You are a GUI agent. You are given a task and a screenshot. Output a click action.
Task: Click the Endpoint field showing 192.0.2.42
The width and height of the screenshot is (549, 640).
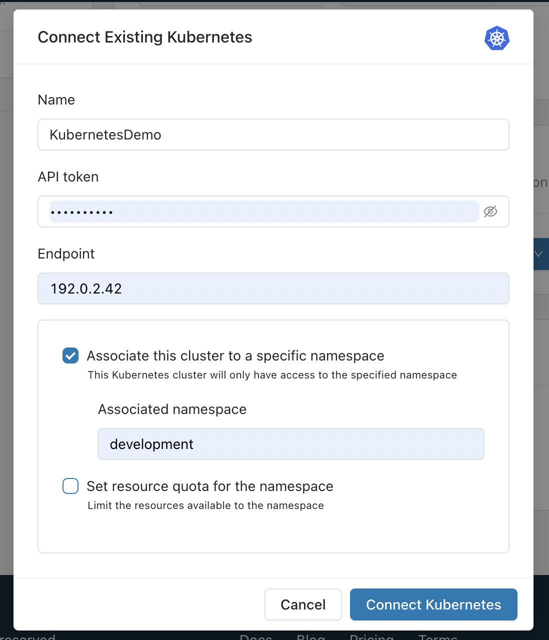[x=273, y=288]
